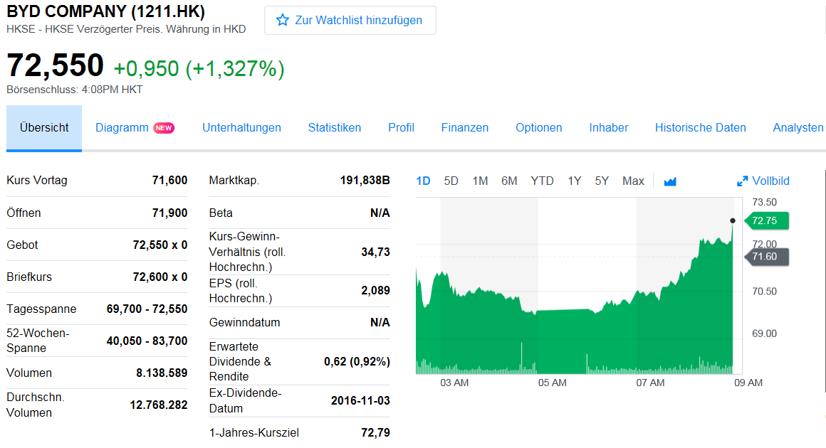The image size is (826, 448).
Task: Click Zur Watchlist hinzufügen button
Action: 350,21
